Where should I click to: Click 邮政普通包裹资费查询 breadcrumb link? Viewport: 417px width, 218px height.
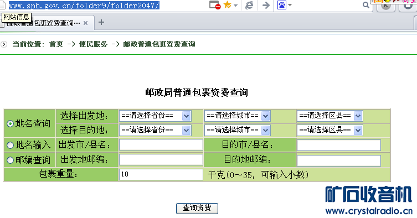click(159, 44)
